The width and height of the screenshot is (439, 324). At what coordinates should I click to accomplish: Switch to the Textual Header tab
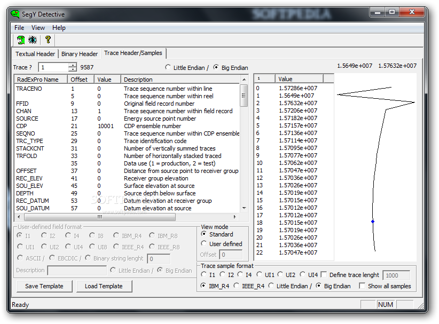click(x=35, y=54)
